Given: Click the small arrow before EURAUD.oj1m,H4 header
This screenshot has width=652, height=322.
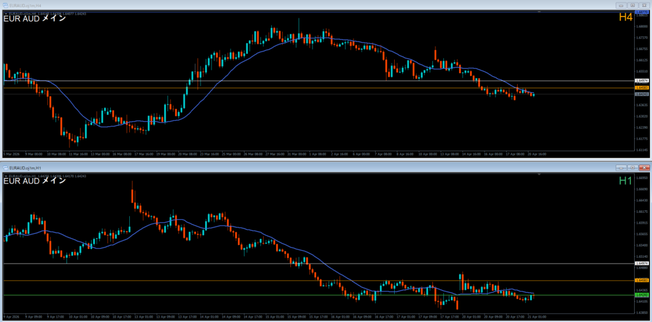Looking at the screenshot, I should click(5, 13).
